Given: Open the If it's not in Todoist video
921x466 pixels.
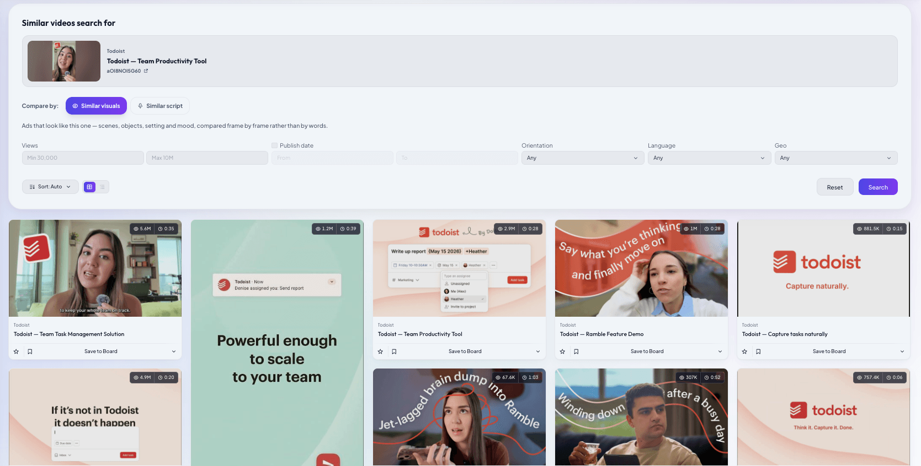Looking at the screenshot, I should point(95,417).
